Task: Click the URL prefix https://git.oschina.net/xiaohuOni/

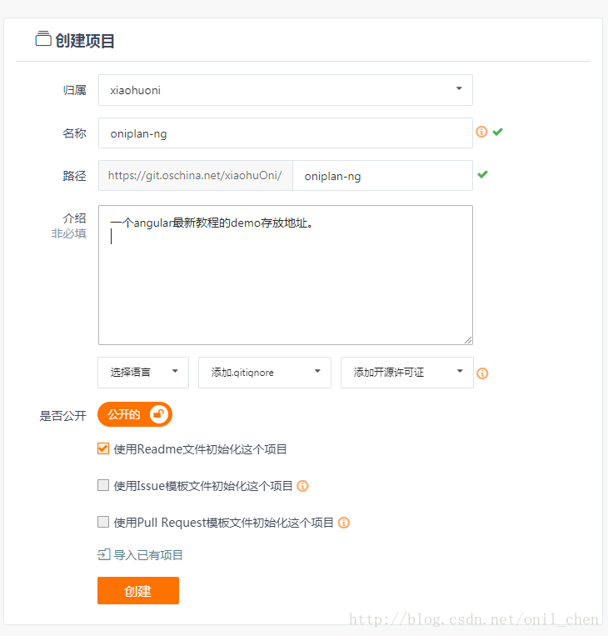Action: (x=196, y=176)
